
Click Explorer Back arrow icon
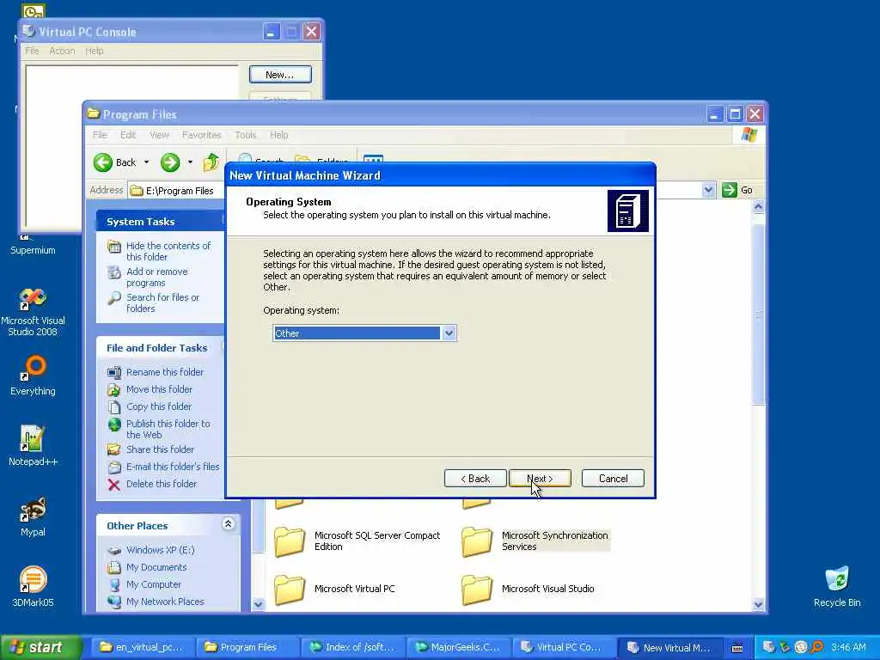103,162
